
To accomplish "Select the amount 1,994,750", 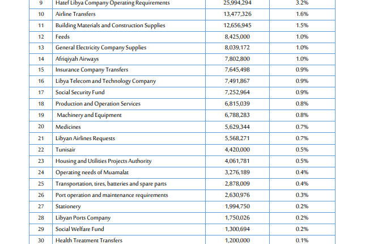I will 237,207.
